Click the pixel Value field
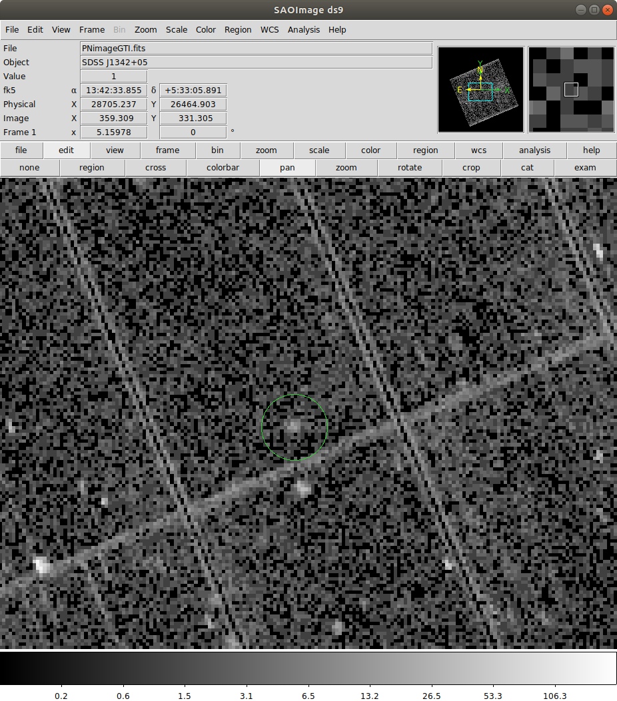Viewport: 617px width, 701px height. tap(114, 77)
